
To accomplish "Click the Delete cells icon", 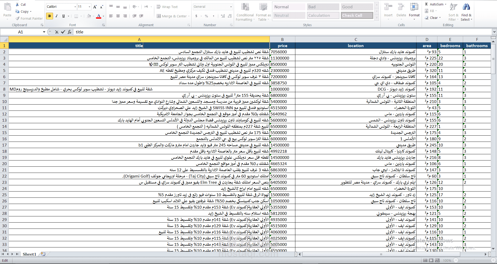I will pyautogui.click(x=401, y=7).
